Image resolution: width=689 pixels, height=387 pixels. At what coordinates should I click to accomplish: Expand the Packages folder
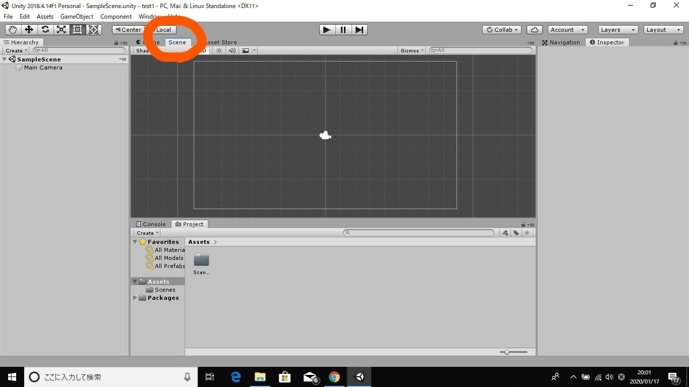click(x=136, y=298)
